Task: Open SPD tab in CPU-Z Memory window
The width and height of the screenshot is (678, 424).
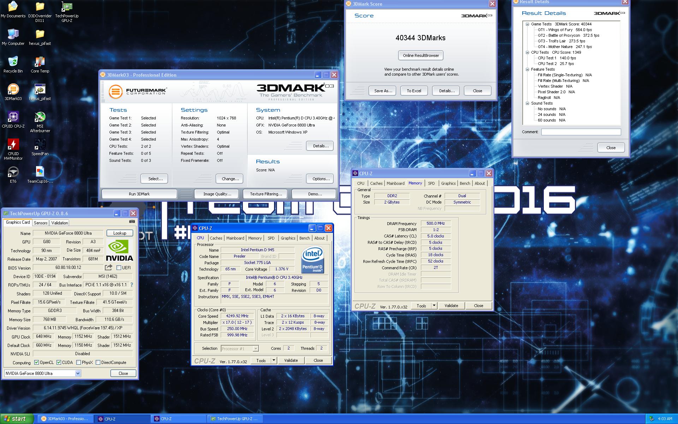Action: (432, 183)
